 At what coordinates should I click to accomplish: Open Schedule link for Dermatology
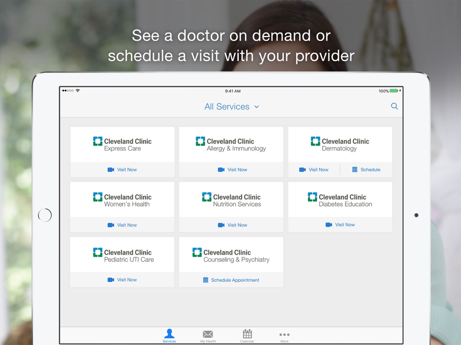pos(371,170)
